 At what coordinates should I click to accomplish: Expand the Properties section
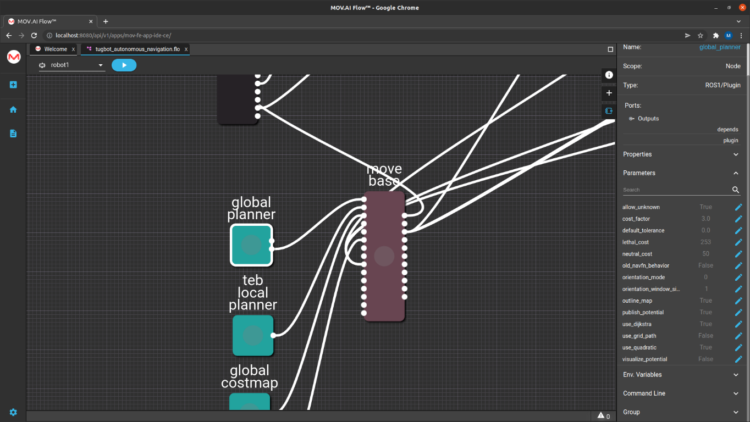[x=681, y=154]
